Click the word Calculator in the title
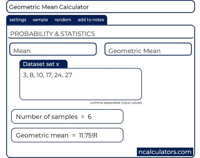 point(74,7)
